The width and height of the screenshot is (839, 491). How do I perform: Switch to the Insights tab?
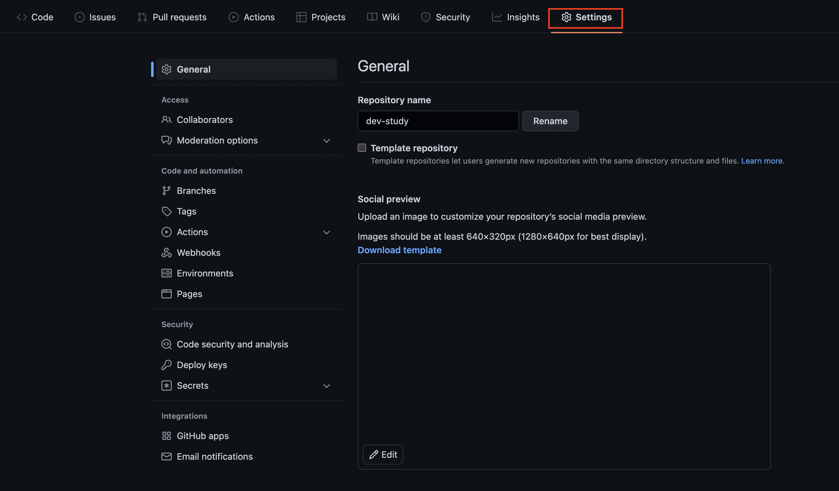coord(516,17)
